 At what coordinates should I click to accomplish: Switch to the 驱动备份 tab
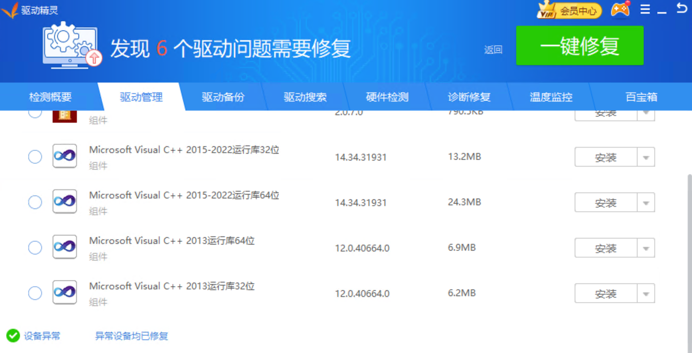pos(222,97)
